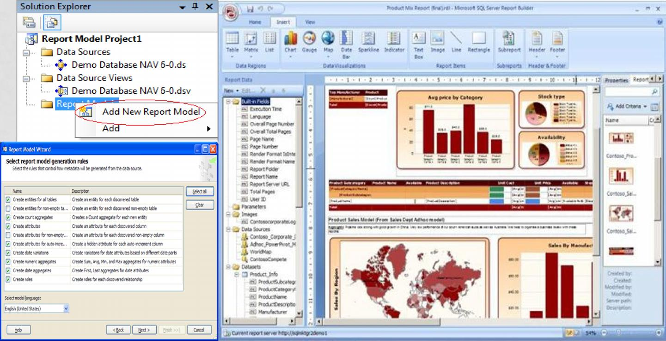Viewport: 666px width, 341px height.
Task: Switch to the Properties panel tab
Action: (617, 80)
